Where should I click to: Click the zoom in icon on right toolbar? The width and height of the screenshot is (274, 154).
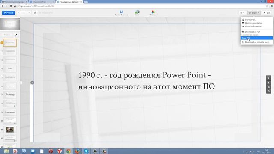268,87
